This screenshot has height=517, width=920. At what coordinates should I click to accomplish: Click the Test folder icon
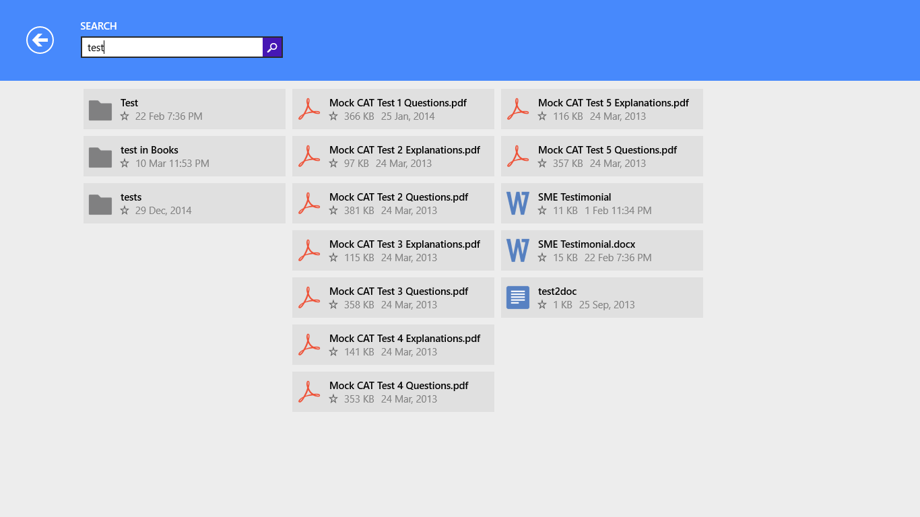click(100, 110)
